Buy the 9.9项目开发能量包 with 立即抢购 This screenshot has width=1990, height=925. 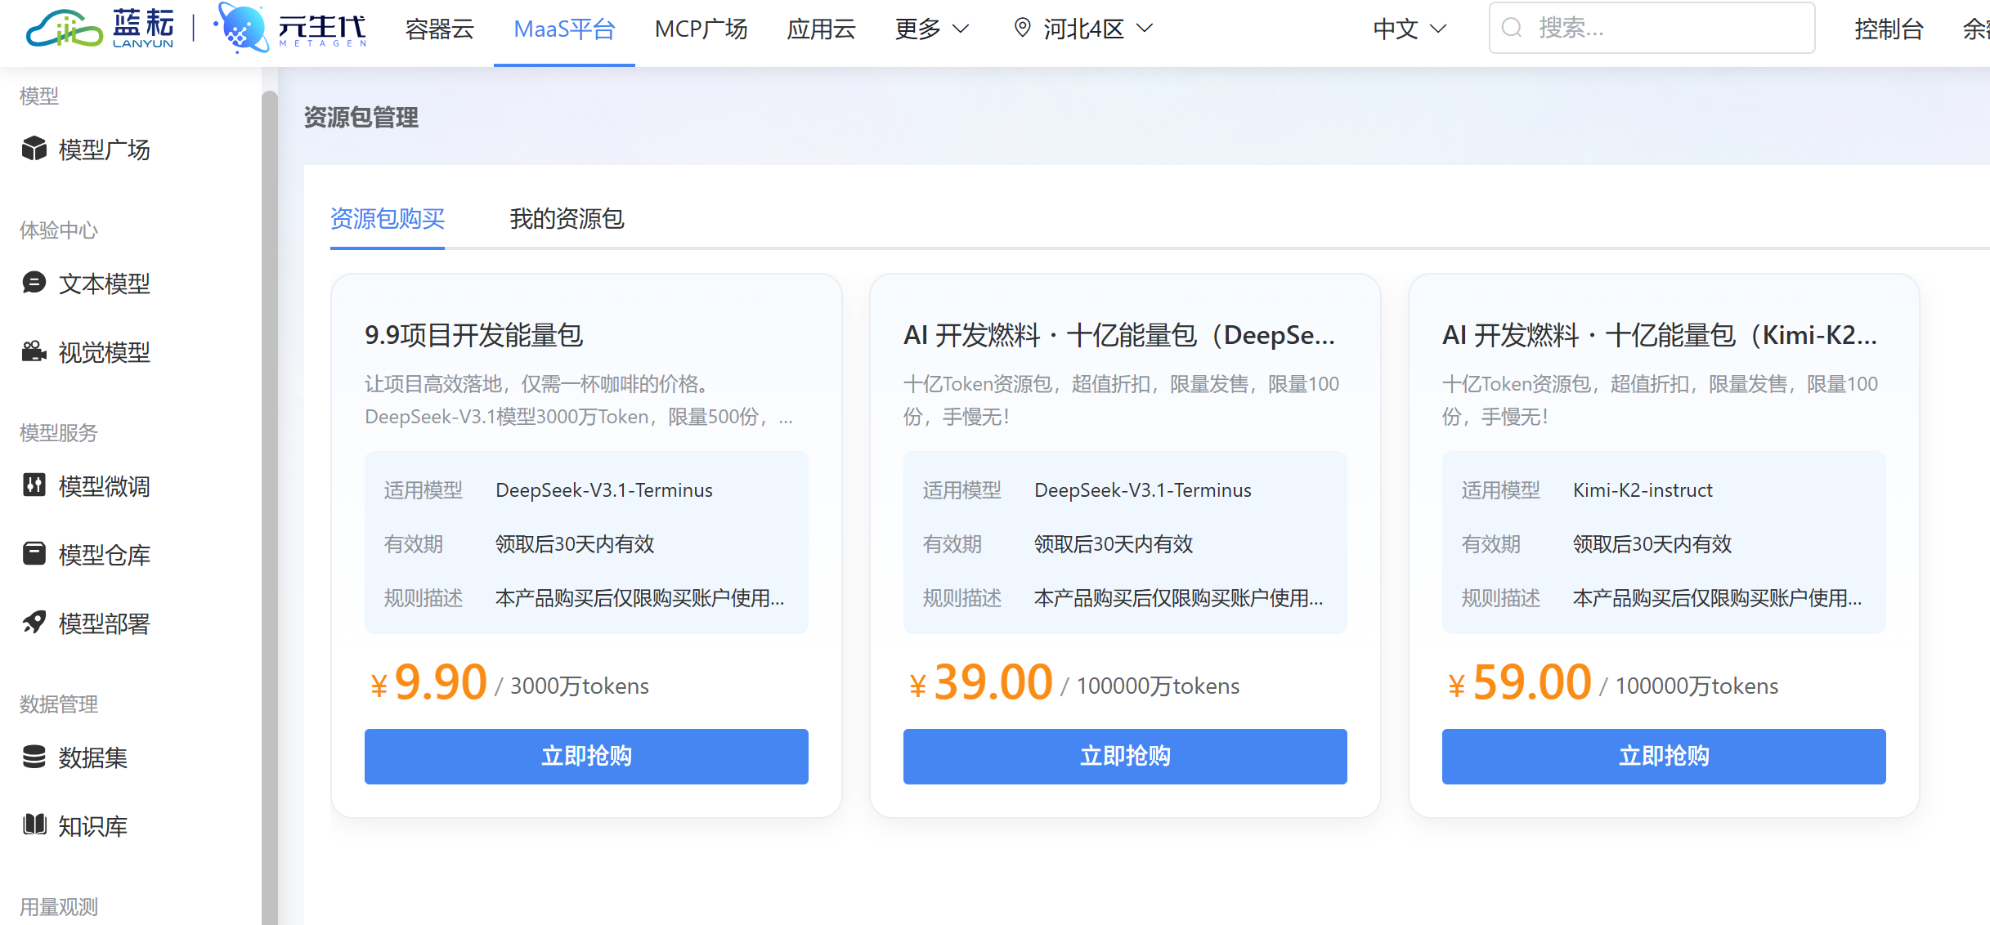point(586,757)
